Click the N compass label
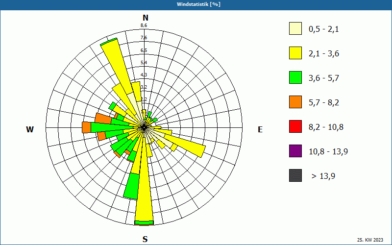This screenshot has width=392, height=245. (x=145, y=18)
